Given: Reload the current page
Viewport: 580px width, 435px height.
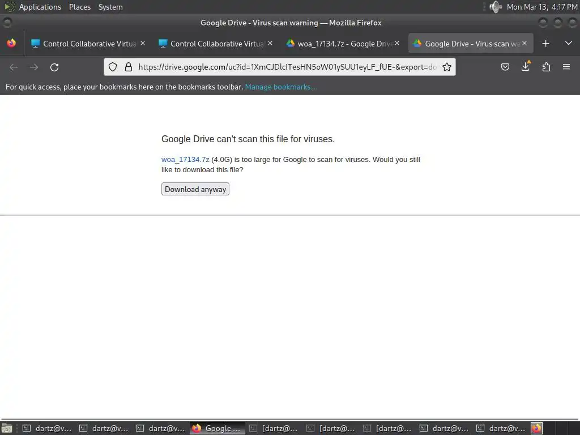Looking at the screenshot, I should pos(54,67).
